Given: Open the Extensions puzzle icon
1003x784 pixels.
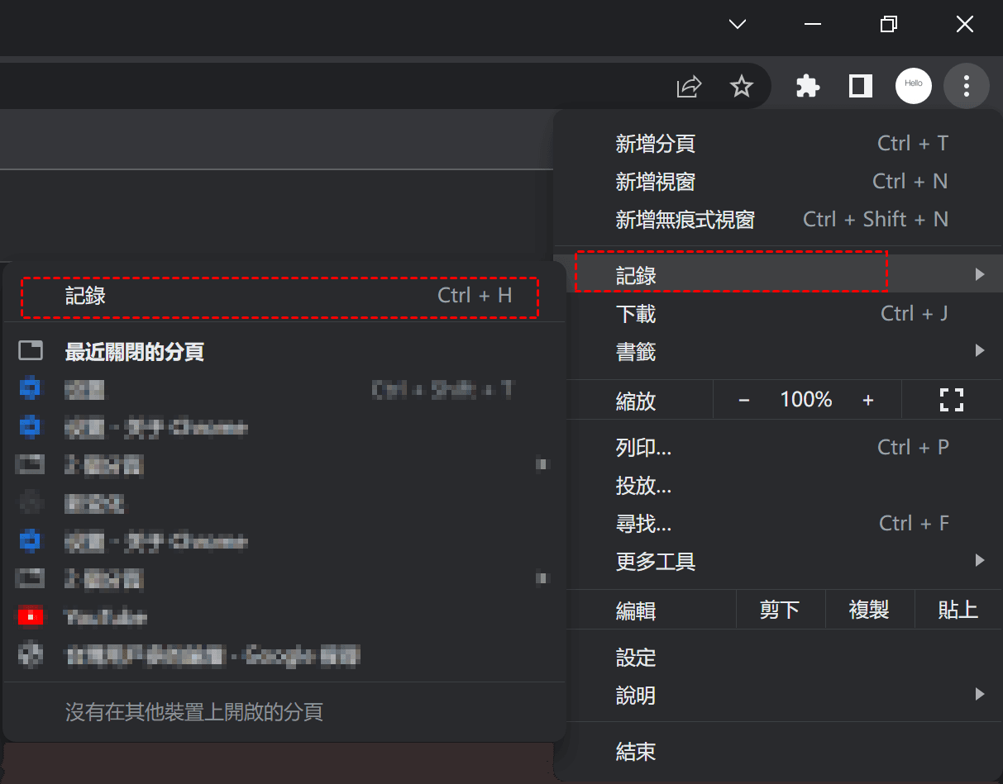Looking at the screenshot, I should tap(808, 86).
